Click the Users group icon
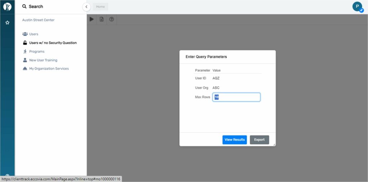The height and width of the screenshot is (182, 368). tap(25, 34)
